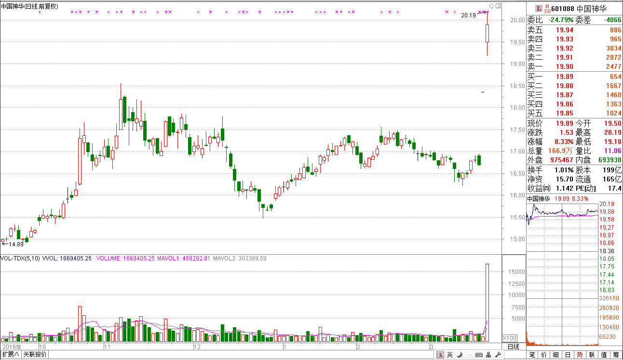623x360 pixels.
Task: Switch to the 值 tab
Action: pos(604,355)
